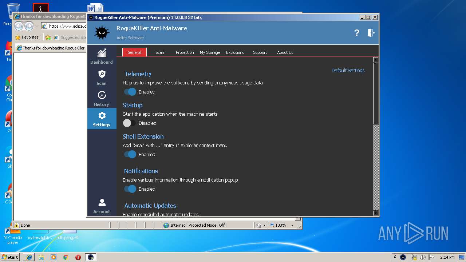Click the Internet Explorer address bar
The height and width of the screenshot is (262, 466).
click(64, 26)
